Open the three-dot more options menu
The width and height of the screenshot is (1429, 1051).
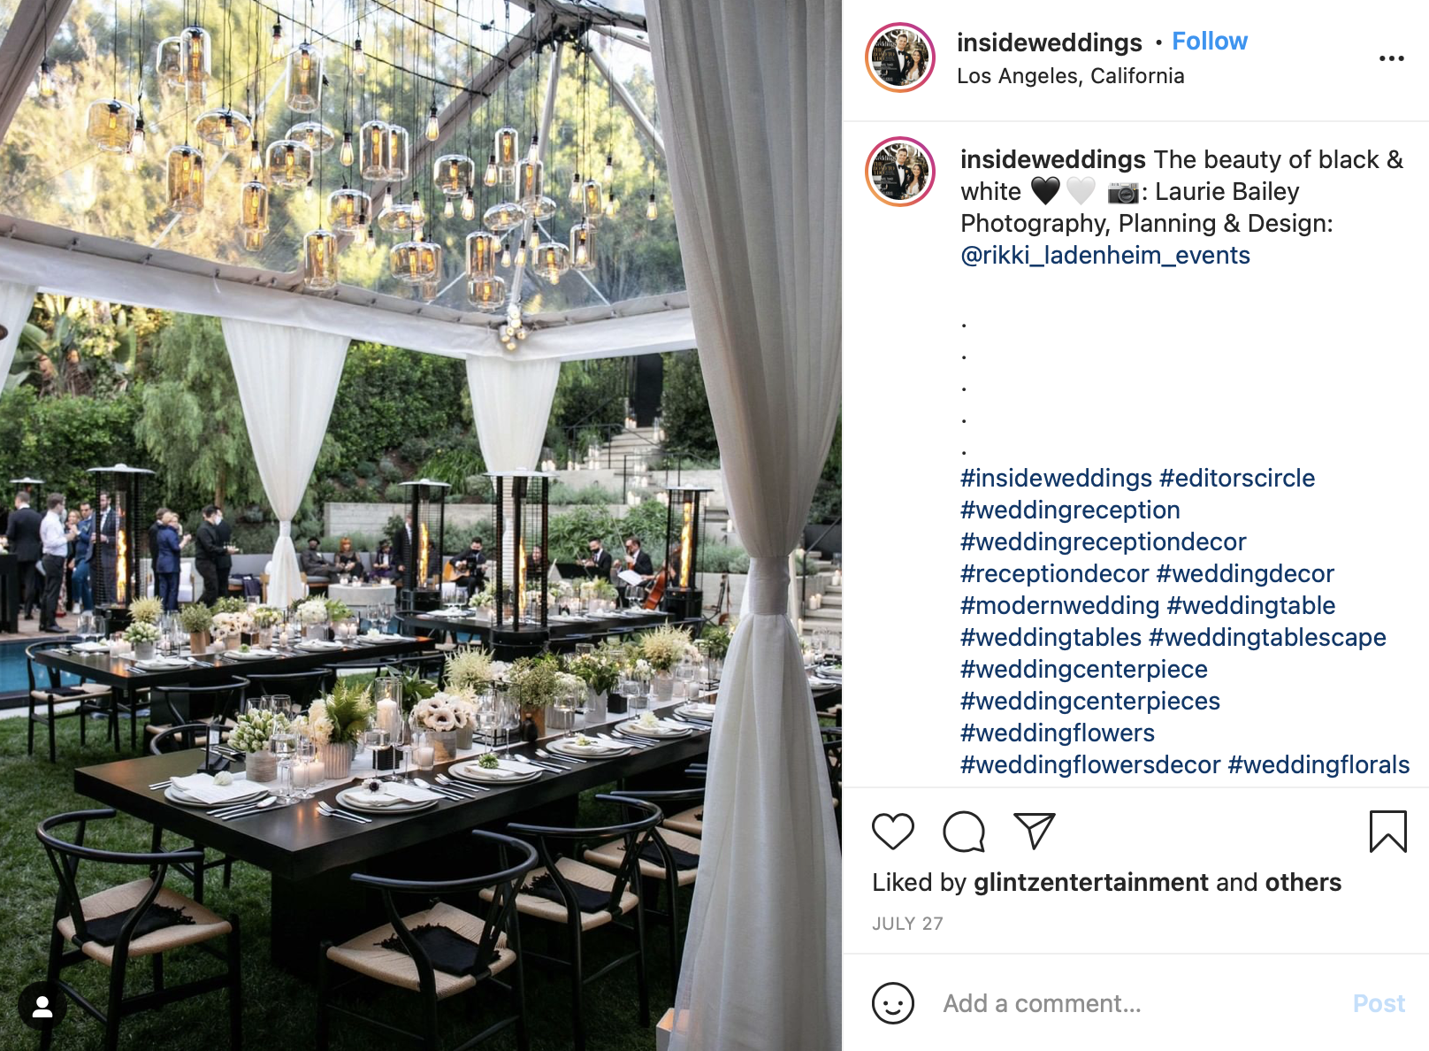(x=1391, y=58)
